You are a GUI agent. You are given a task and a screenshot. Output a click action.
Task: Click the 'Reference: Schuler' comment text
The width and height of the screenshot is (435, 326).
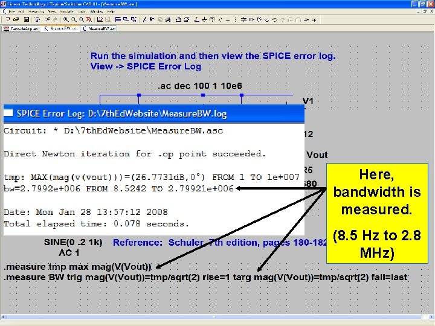pyautogui.click(x=220, y=243)
